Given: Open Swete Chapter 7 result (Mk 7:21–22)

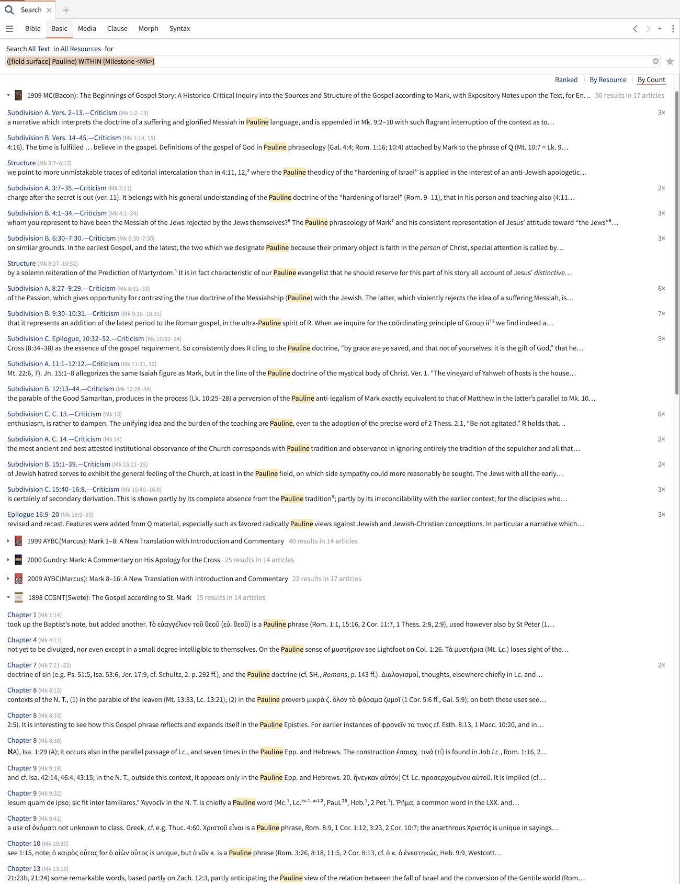Looking at the screenshot, I should [x=22, y=665].
